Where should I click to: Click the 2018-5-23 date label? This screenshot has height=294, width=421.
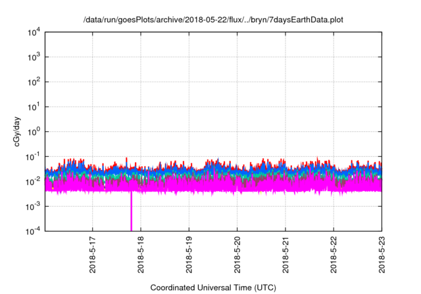coord(382,255)
